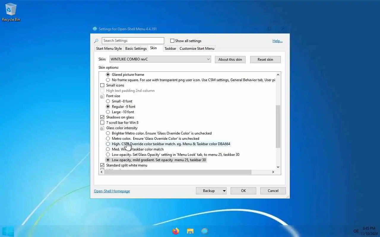Choose Large -10 font
This screenshot has height=237, width=380.
coord(108,112)
